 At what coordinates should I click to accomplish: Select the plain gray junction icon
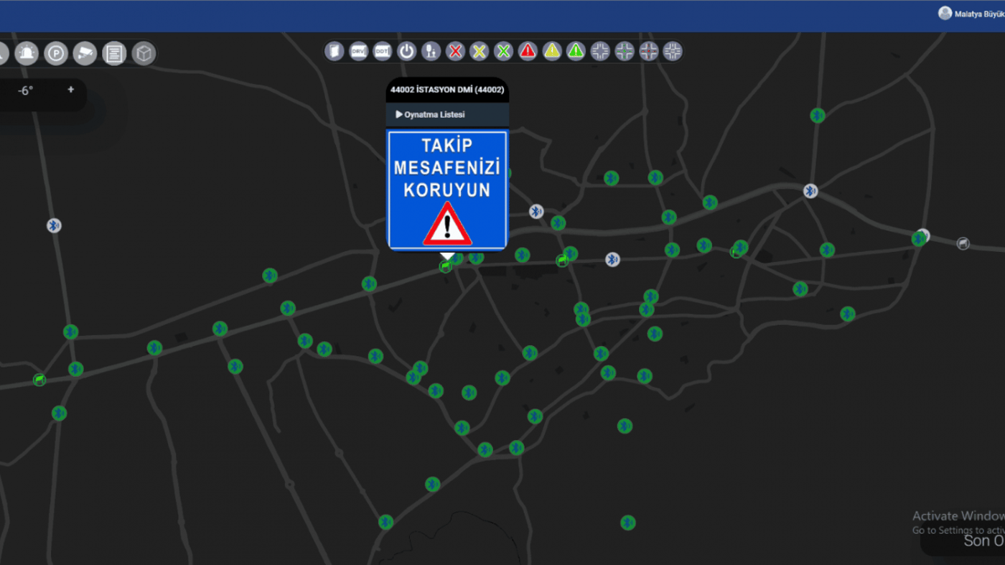pos(600,51)
